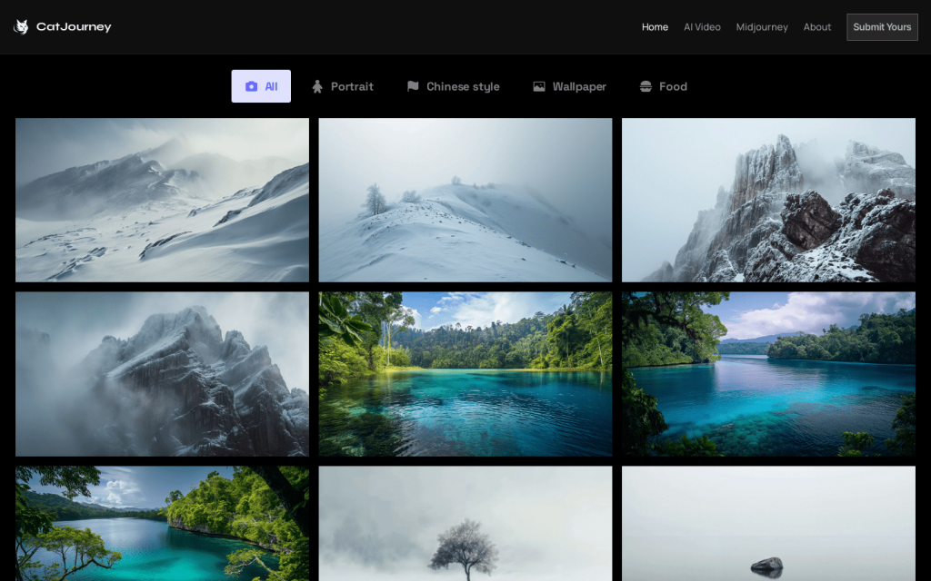This screenshot has width=931, height=581.
Task: Click the picture icon beside Wallpaper
Action: pos(538,86)
